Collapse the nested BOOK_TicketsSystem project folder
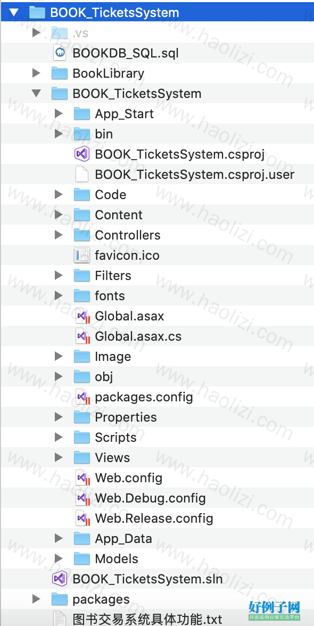 pyautogui.click(x=36, y=94)
